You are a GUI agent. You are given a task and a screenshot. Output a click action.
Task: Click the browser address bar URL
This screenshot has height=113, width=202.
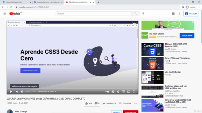click(34, 7)
